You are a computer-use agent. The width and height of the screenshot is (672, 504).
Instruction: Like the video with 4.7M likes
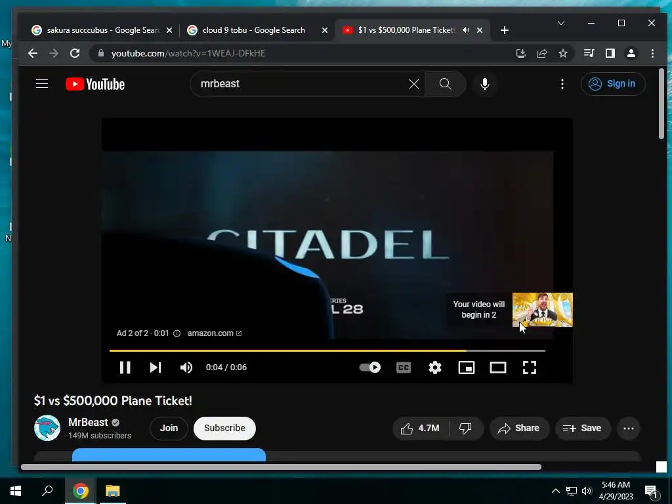coord(420,428)
